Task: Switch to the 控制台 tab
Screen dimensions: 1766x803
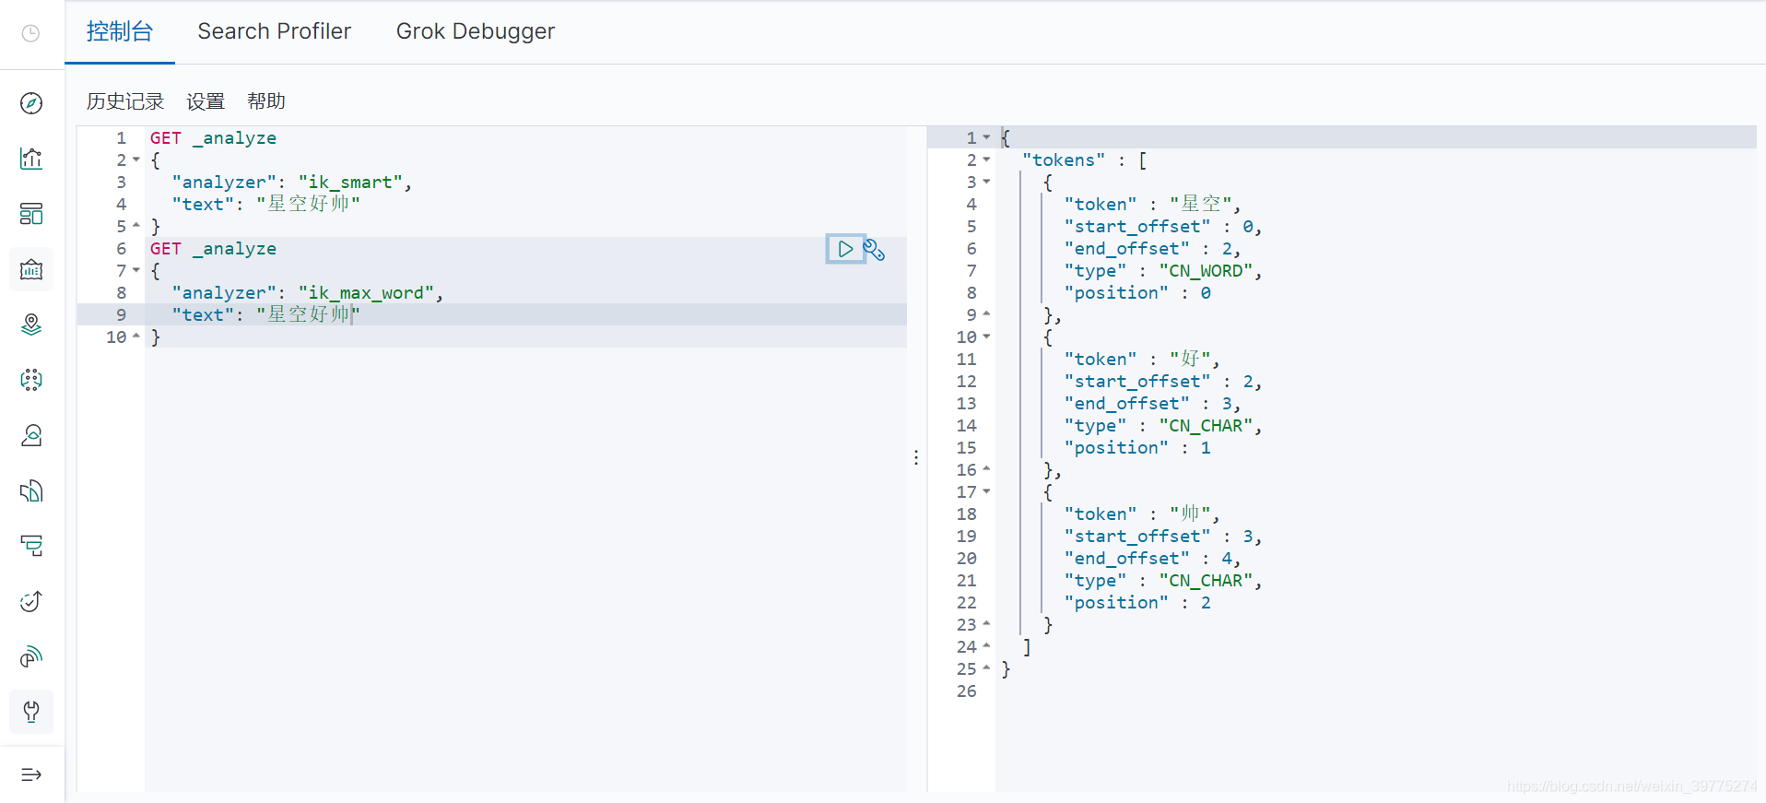Action: [x=120, y=31]
